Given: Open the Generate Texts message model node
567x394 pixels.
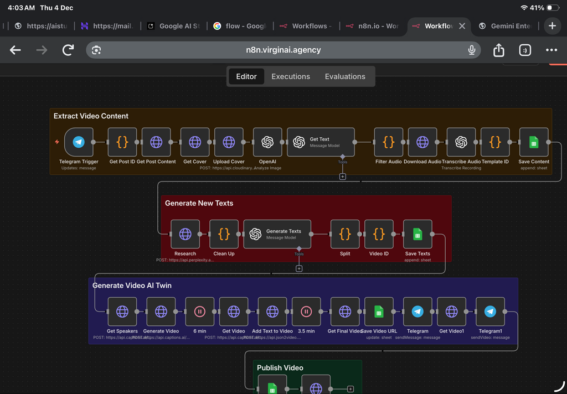Looking at the screenshot, I should pos(277,234).
